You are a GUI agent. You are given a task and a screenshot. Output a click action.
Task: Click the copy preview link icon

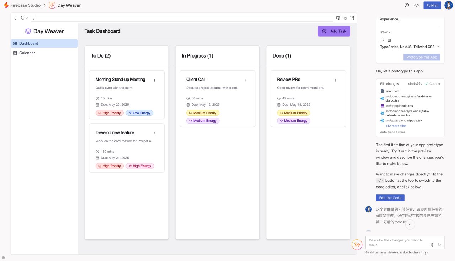tap(345, 18)
